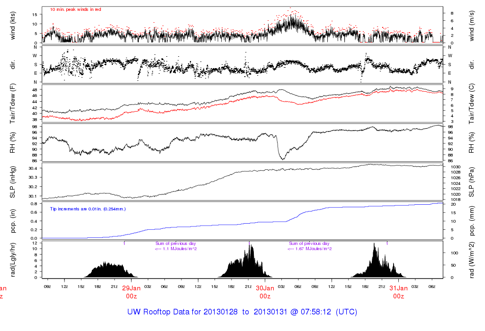Viewport: 485px width, 331px height.
Task: Select the "9" tick on Tair/Tdew (C) axis
Action: point(452,89)
